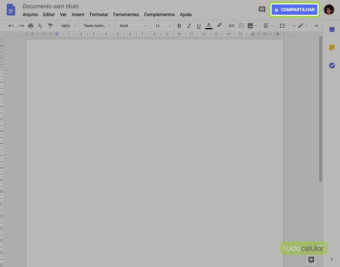Open the line spacing icon
This screenshot has width=340, height=267.
282,26
